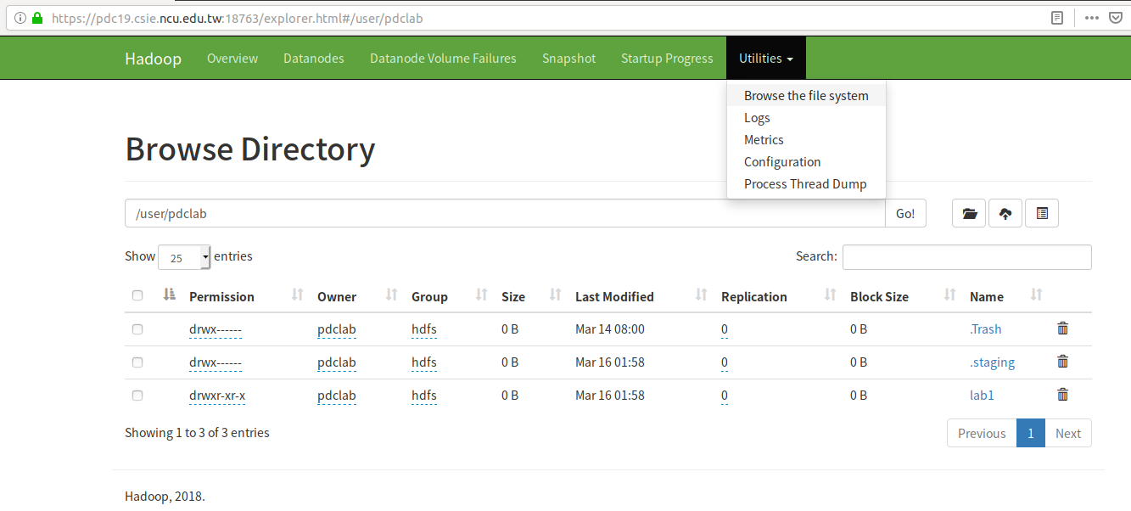Go to the Next page of entries
Image resolution: width=1131 pixels, height=511 pixels.
click(1067, 433)
